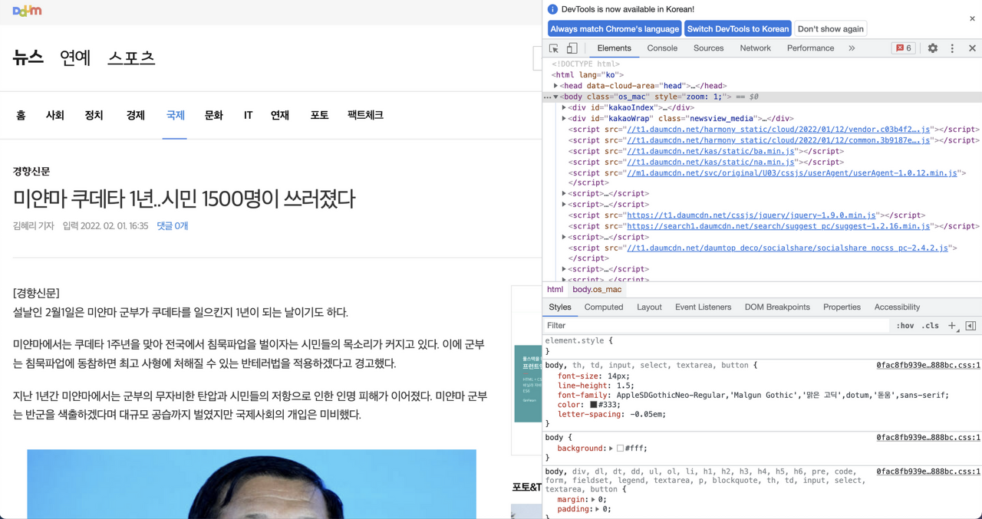Open the userAgent-1.0.12.min.js script link
The height and width of the screenshot is (519, 982).
792,173
